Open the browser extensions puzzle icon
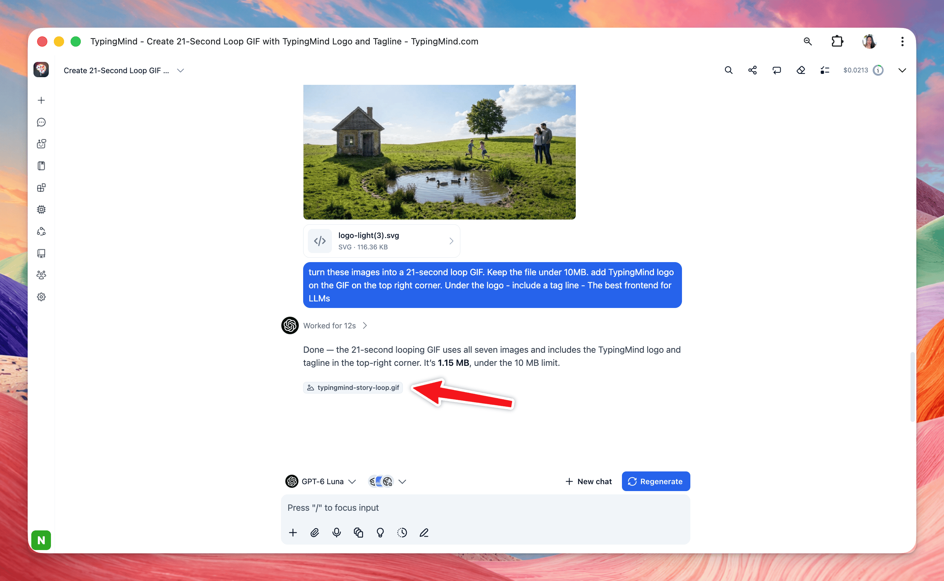Screen dimensions: 944x581 (x=837, y=41)
